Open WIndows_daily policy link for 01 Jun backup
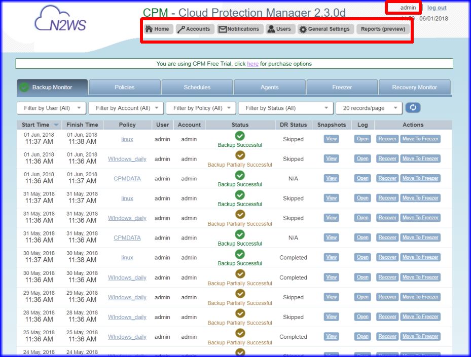Image resolution: width=471 pixels, height=357 pixels. (127, 159)
